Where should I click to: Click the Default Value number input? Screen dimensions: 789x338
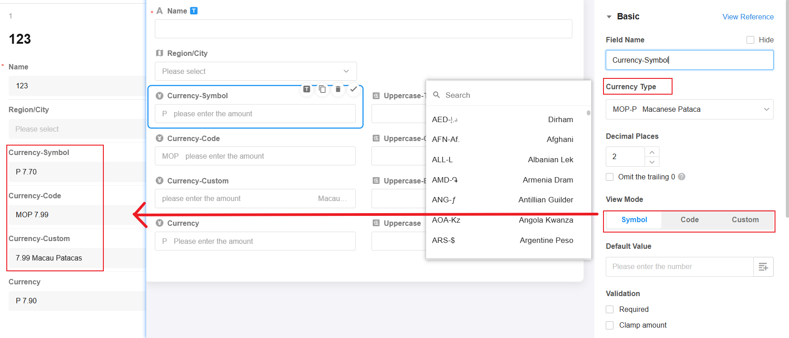[679, 267]
